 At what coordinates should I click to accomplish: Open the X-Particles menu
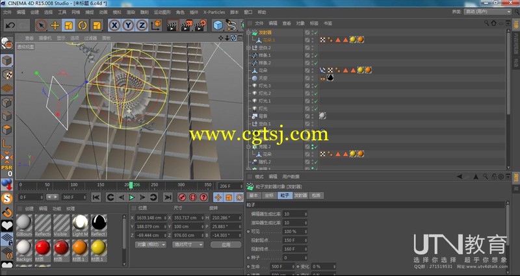point(214,12)
